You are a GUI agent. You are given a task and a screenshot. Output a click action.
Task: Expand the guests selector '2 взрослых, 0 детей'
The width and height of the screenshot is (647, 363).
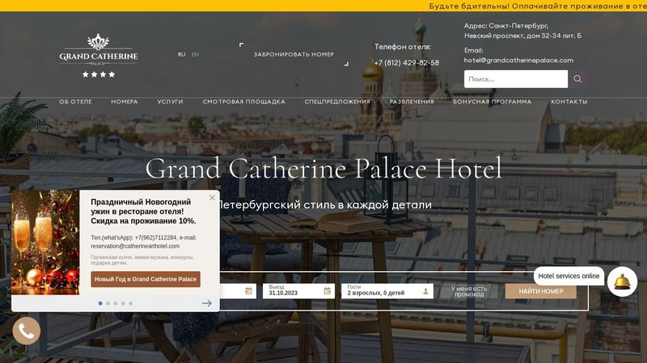click(387, 291)
